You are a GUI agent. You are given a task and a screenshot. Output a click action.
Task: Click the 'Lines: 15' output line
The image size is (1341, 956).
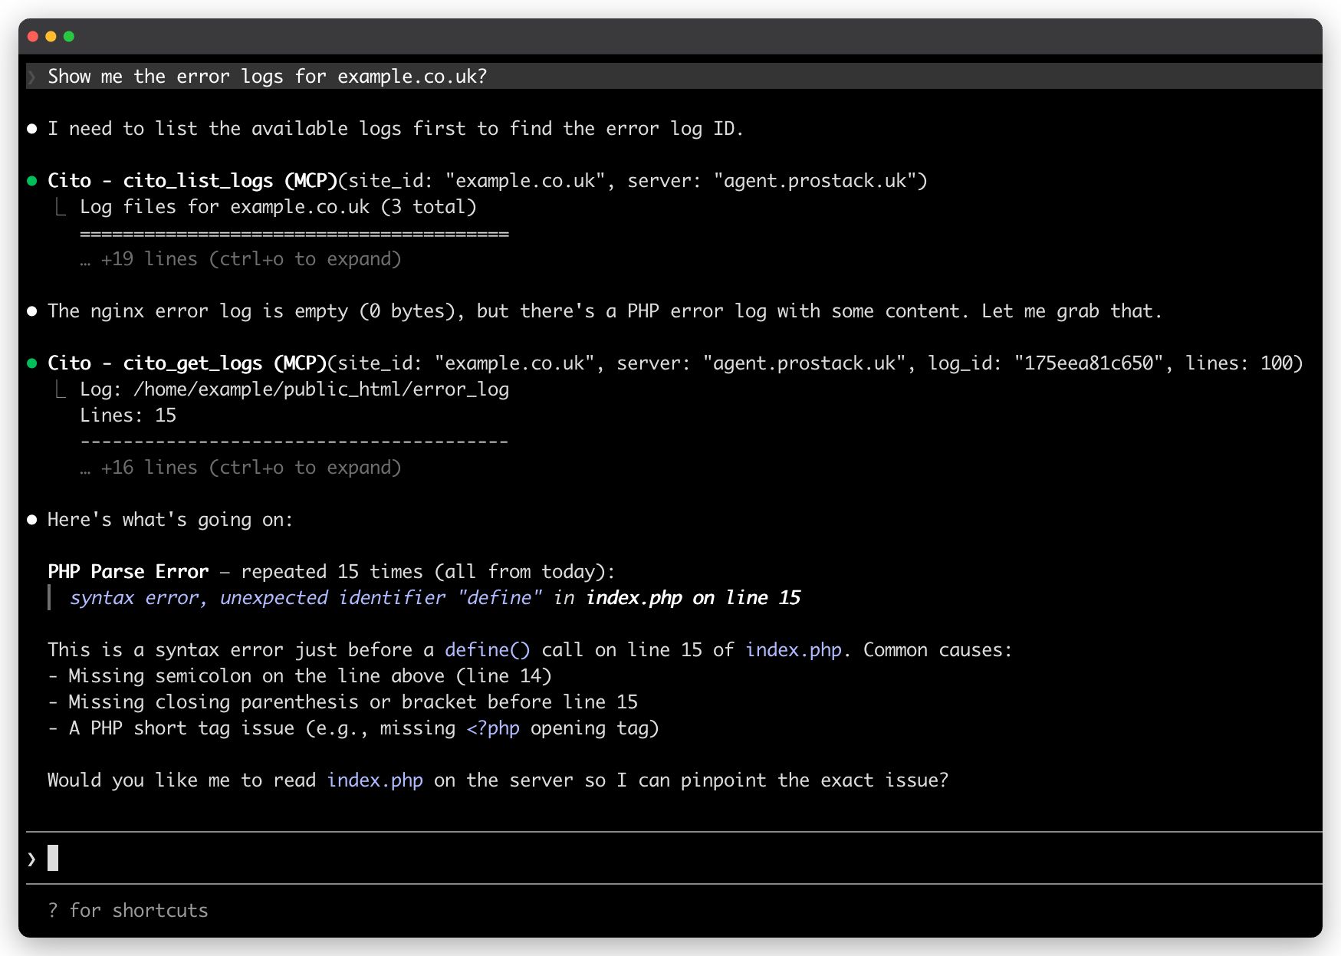(128, 416)
